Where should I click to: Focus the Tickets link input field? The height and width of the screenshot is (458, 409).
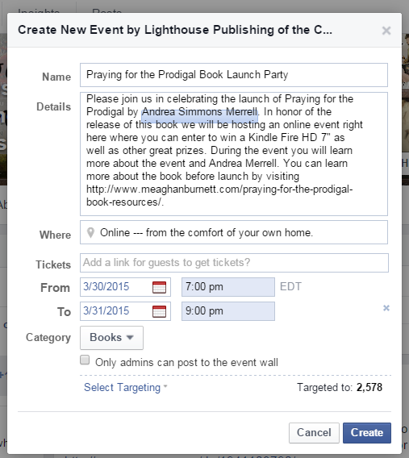coord(234,263)
